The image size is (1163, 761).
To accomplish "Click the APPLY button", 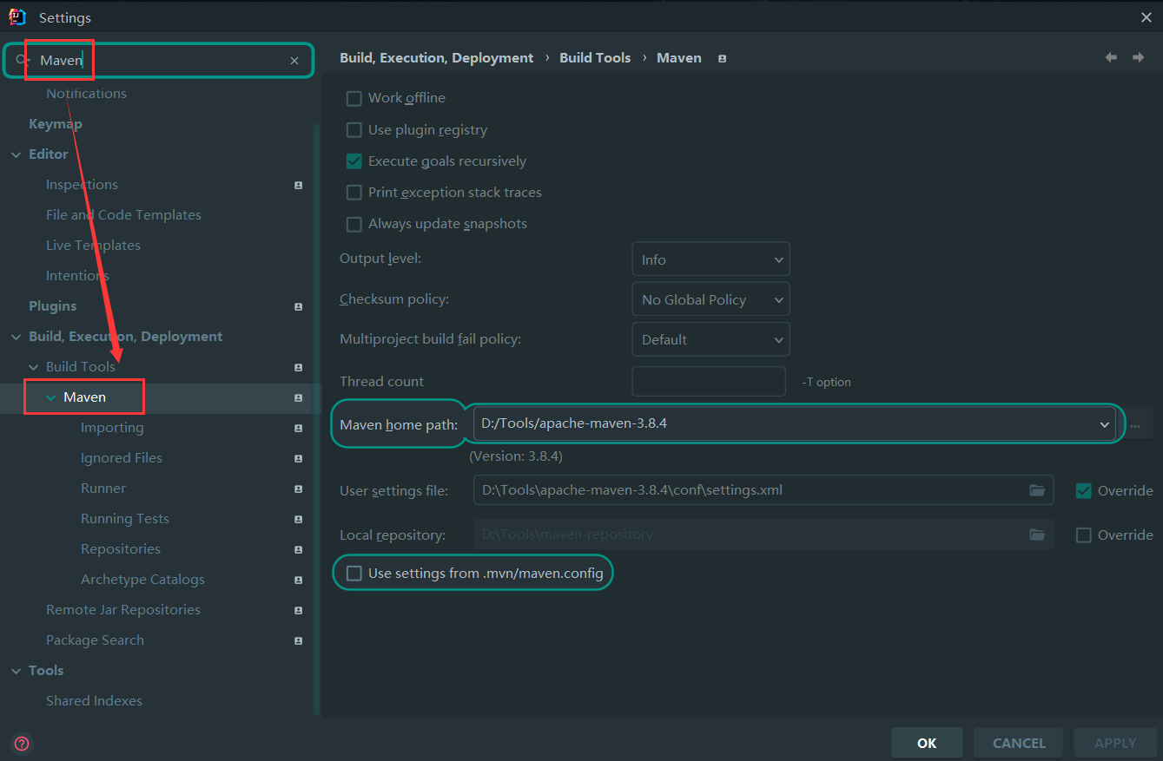I will (x=1115, y=743).
